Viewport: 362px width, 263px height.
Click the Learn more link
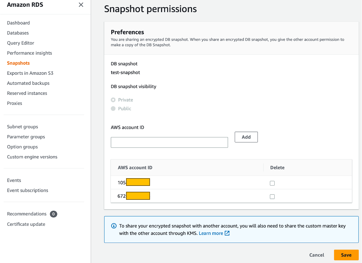211,233
